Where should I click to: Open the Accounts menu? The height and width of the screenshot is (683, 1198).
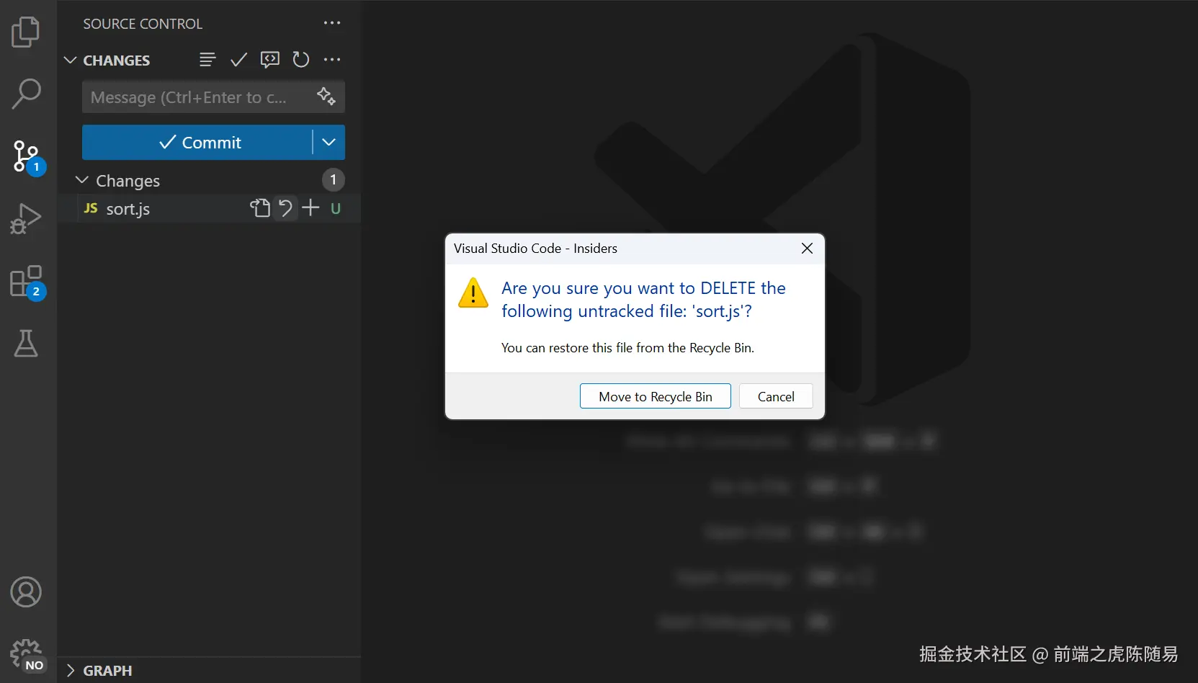click(x=26, y=592)
